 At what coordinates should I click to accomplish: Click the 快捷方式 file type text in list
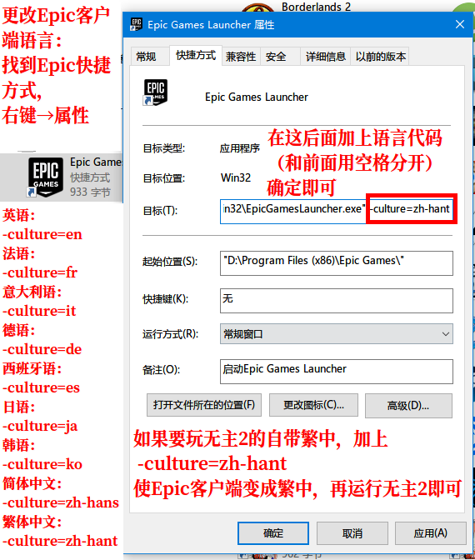90,177
